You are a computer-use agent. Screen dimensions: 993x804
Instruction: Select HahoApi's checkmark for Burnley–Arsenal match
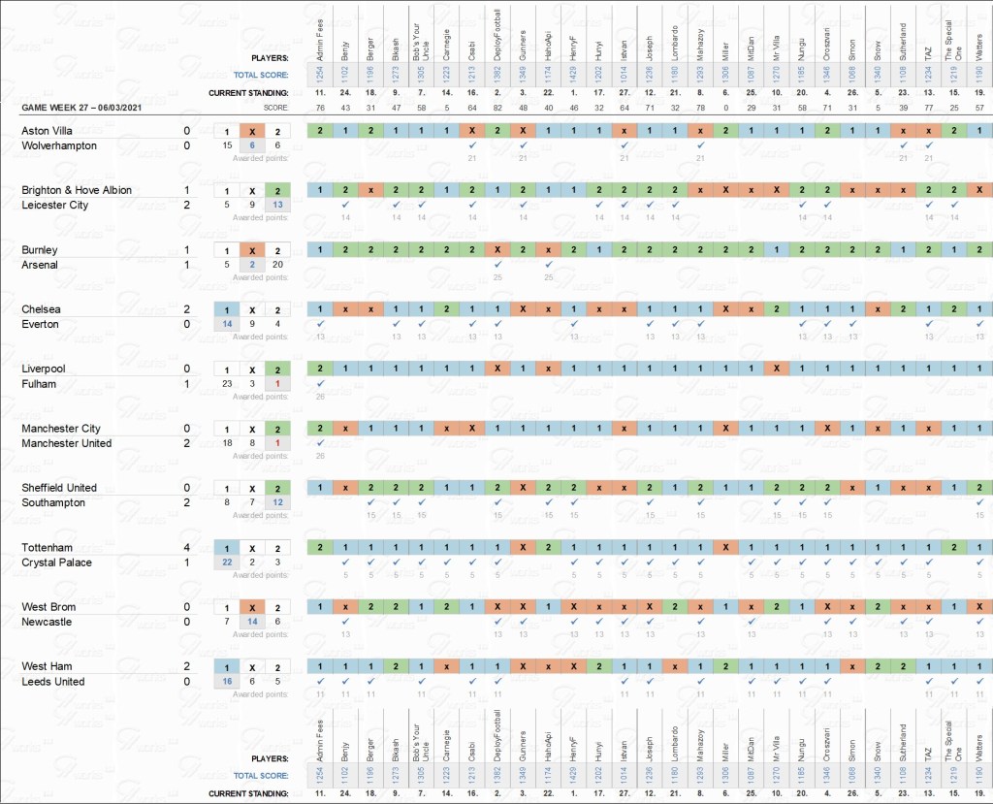(x=548, y=265)
